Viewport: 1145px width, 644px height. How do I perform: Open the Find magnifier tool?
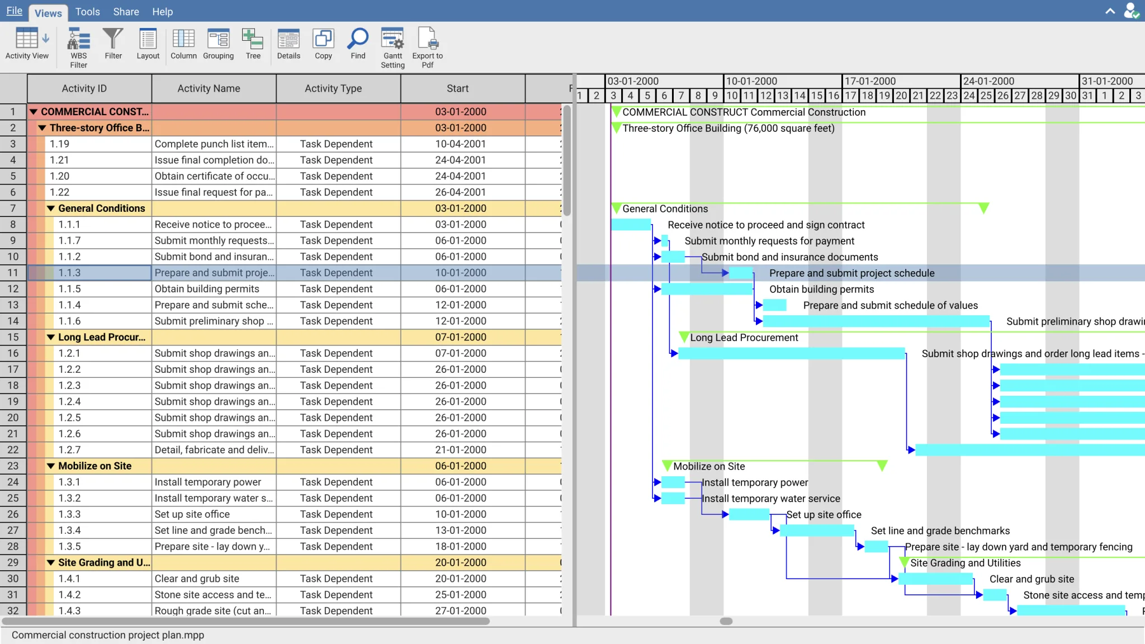358,44
